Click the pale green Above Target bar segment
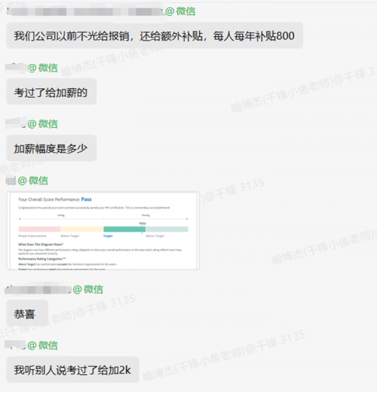This screenshot has width=377, height=393. point(167,229)
